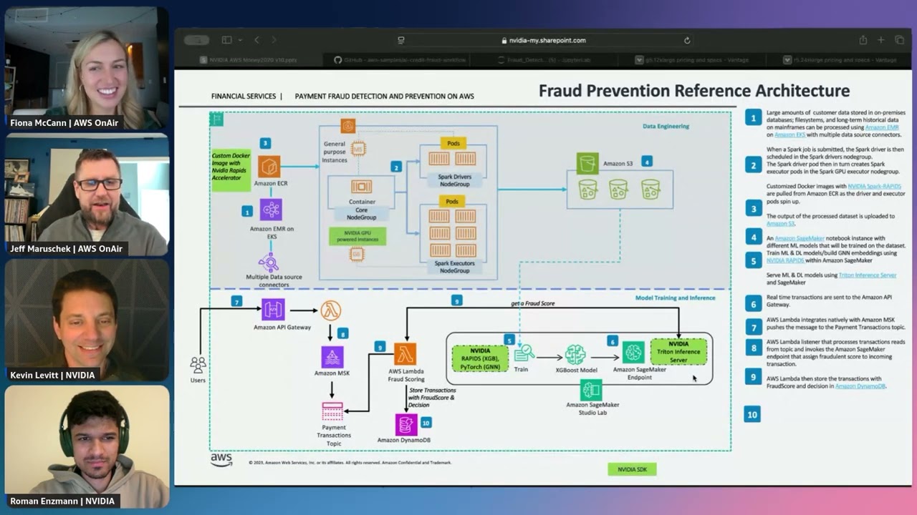
Task: Select Fiona McCann's video tile
Action: [87, 68]
